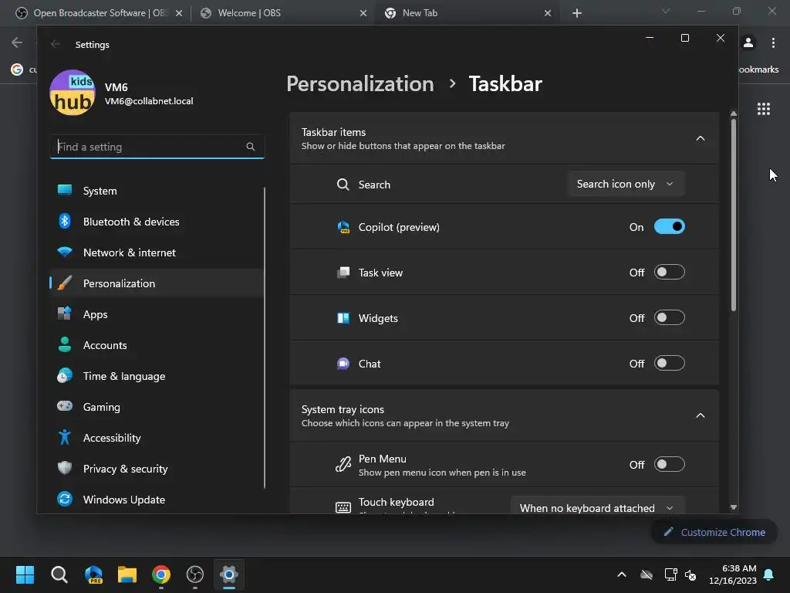Viewport: 790px width, 593px height.
Task: Click VM6@collabnet.local account text
Action: click(x=149, y=101)
